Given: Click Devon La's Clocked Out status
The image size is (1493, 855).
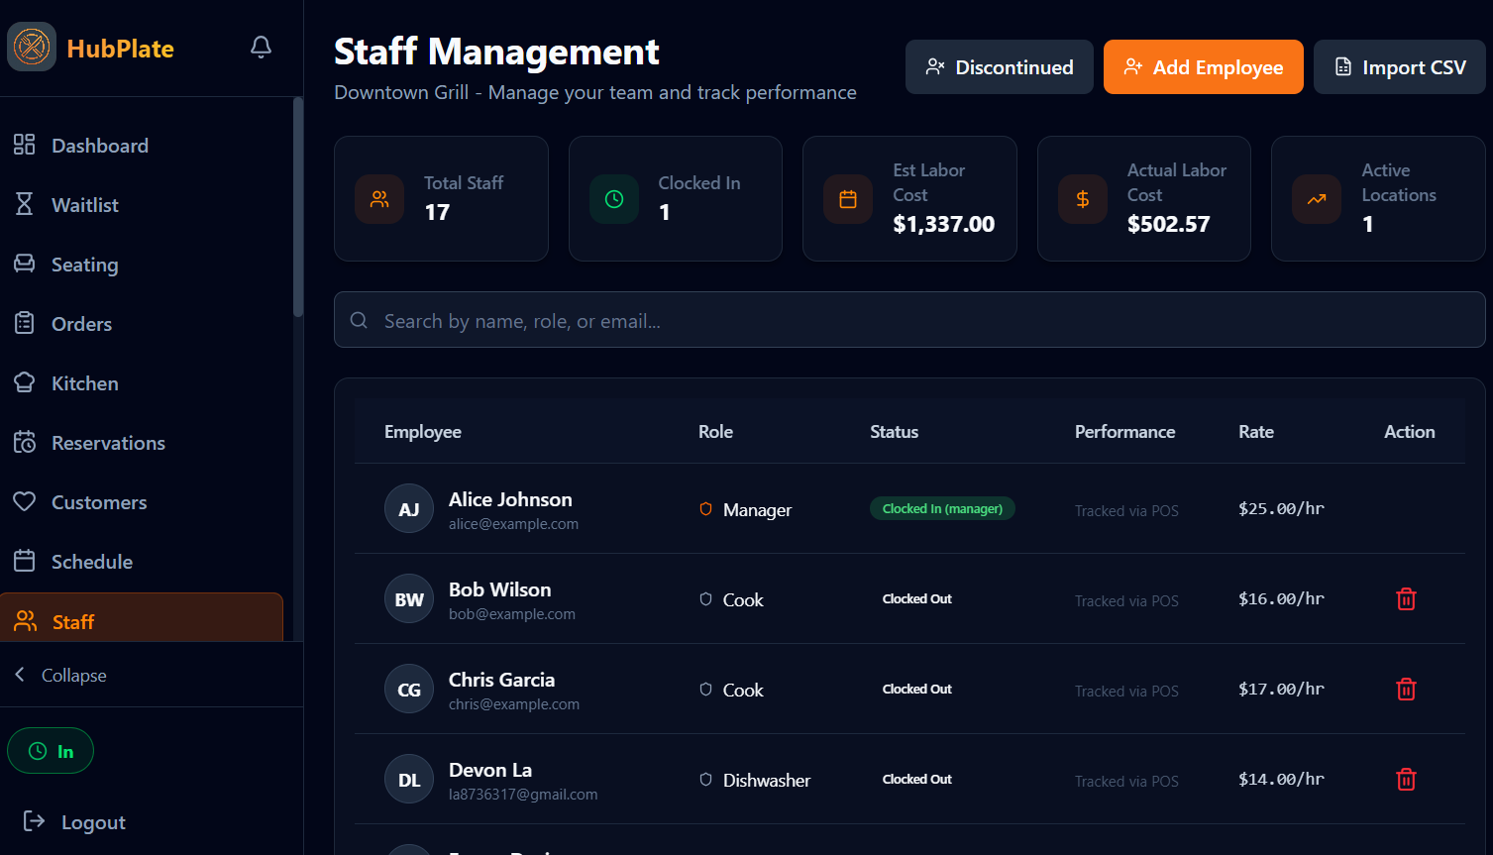Looking at the screenshot, I should click(916, 779).
